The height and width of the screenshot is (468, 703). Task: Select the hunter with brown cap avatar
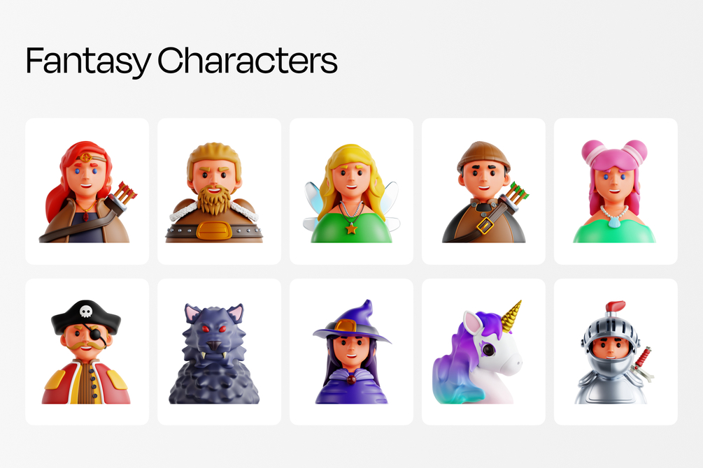[484, 191]
